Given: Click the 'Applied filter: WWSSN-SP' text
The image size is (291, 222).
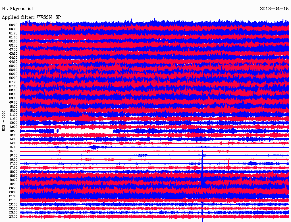Looking at the screenshot, I should pos(31,17).
